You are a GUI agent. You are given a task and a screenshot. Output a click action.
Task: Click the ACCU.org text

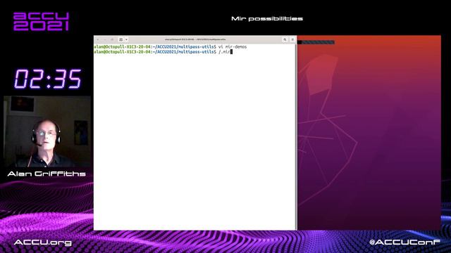coord(43,242)
